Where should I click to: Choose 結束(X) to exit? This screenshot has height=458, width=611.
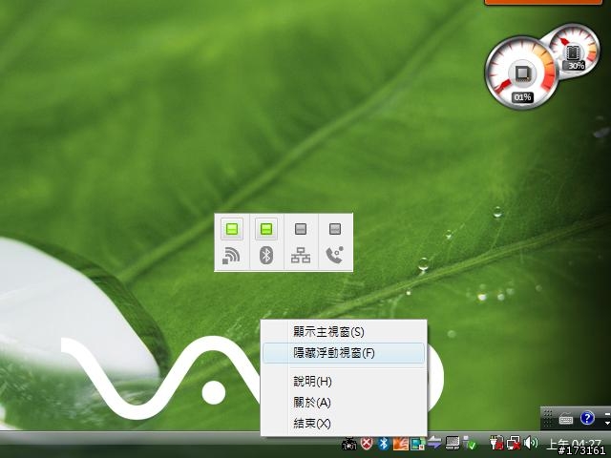pos(344,424)
